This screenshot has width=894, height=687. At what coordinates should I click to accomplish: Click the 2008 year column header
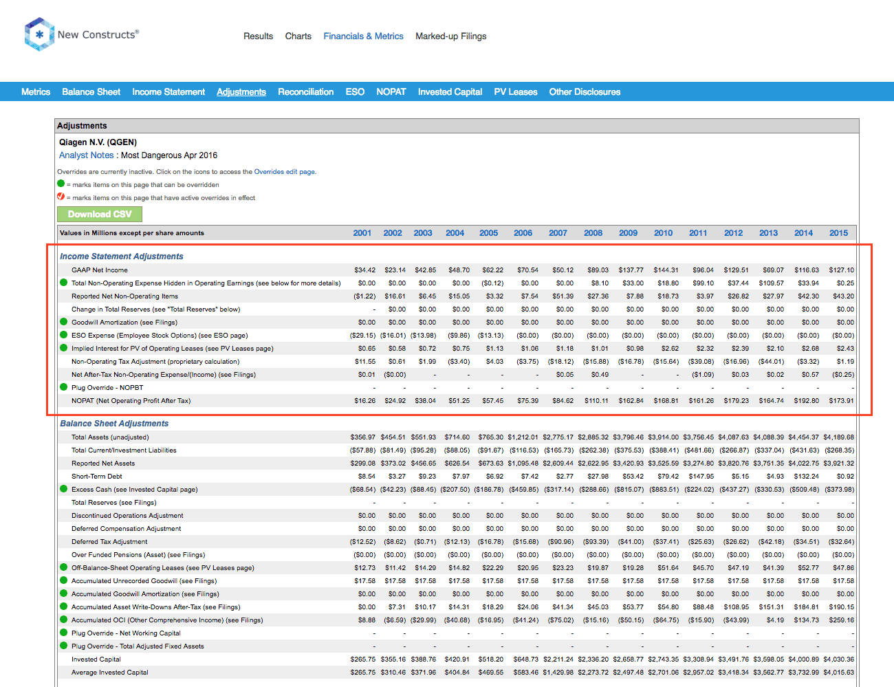click(593, 233)
